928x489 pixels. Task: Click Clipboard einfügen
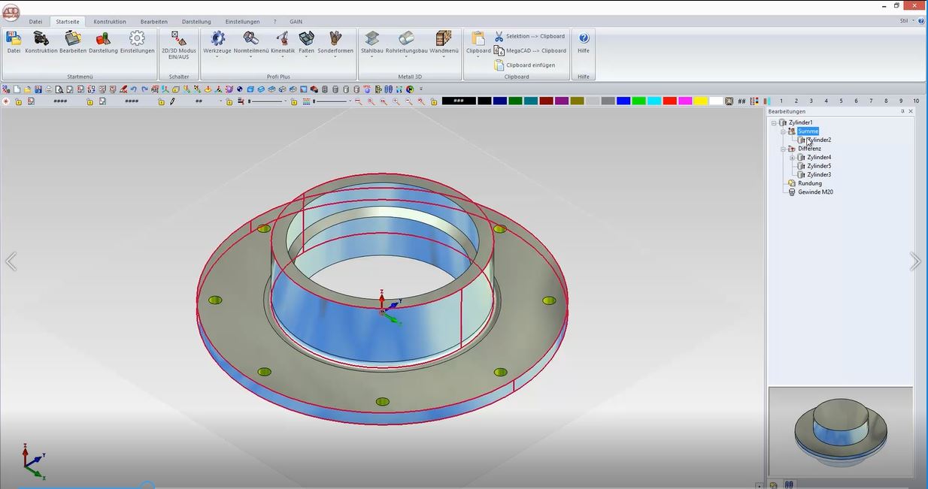coord(525,65)
